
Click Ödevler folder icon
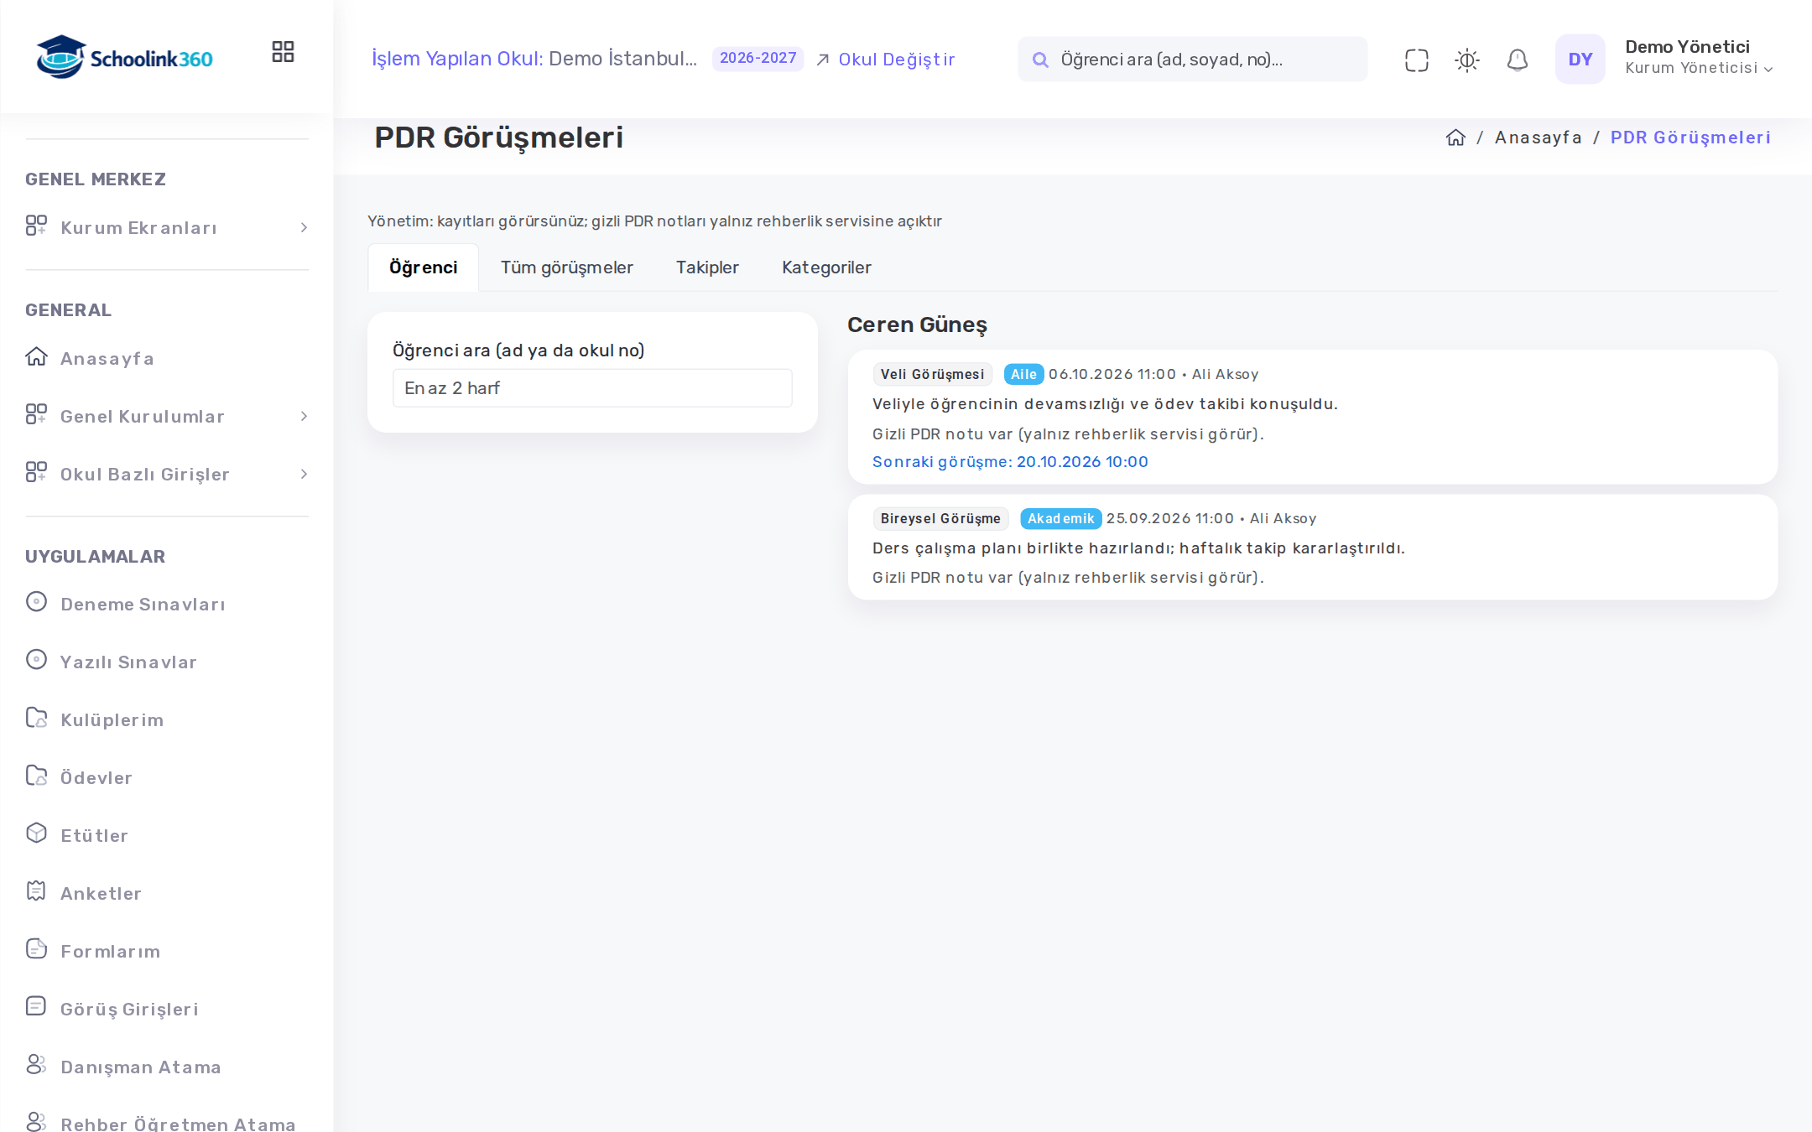(x=36, y=775)
